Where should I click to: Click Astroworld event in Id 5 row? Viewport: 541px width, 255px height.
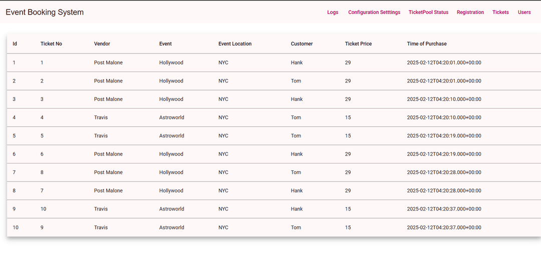point(171,136)
